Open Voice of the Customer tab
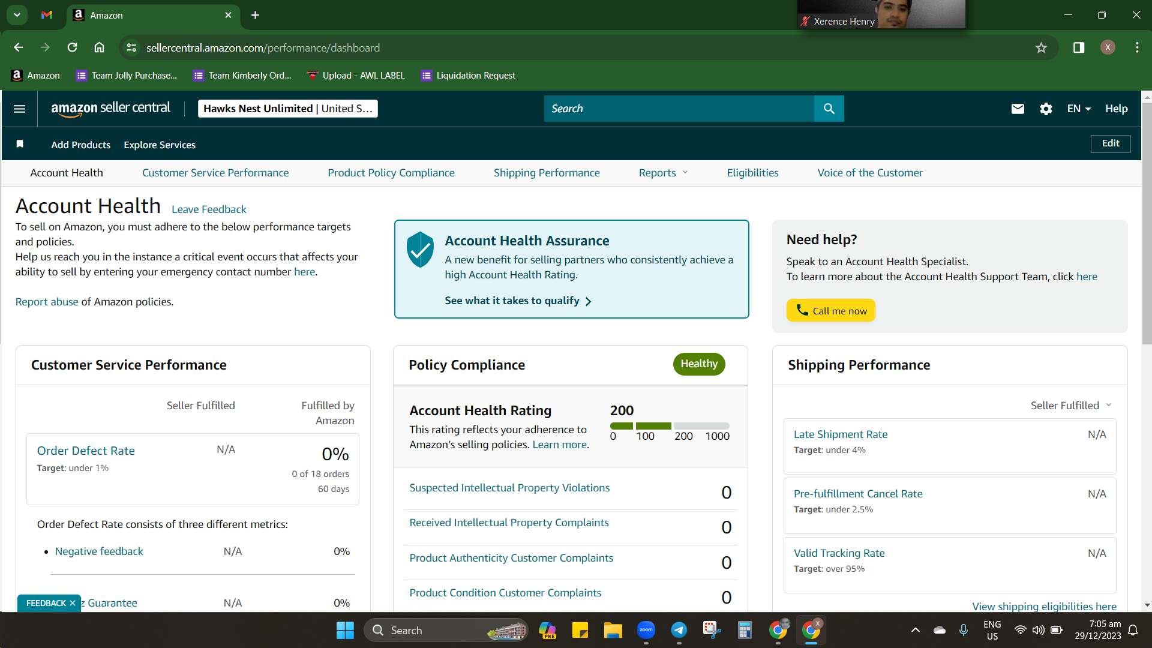This screenshot has width=1152, height=648. (x=870, y=173)
